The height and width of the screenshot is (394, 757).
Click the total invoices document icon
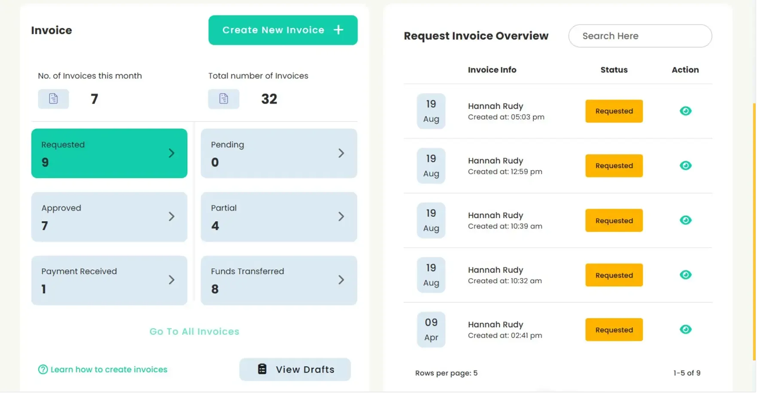[223, 99]
